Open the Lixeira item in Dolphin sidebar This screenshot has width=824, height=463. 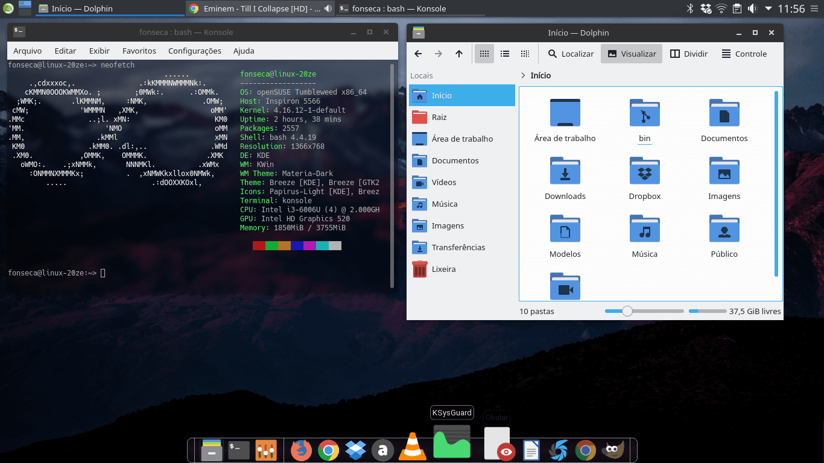pos(443,269)
